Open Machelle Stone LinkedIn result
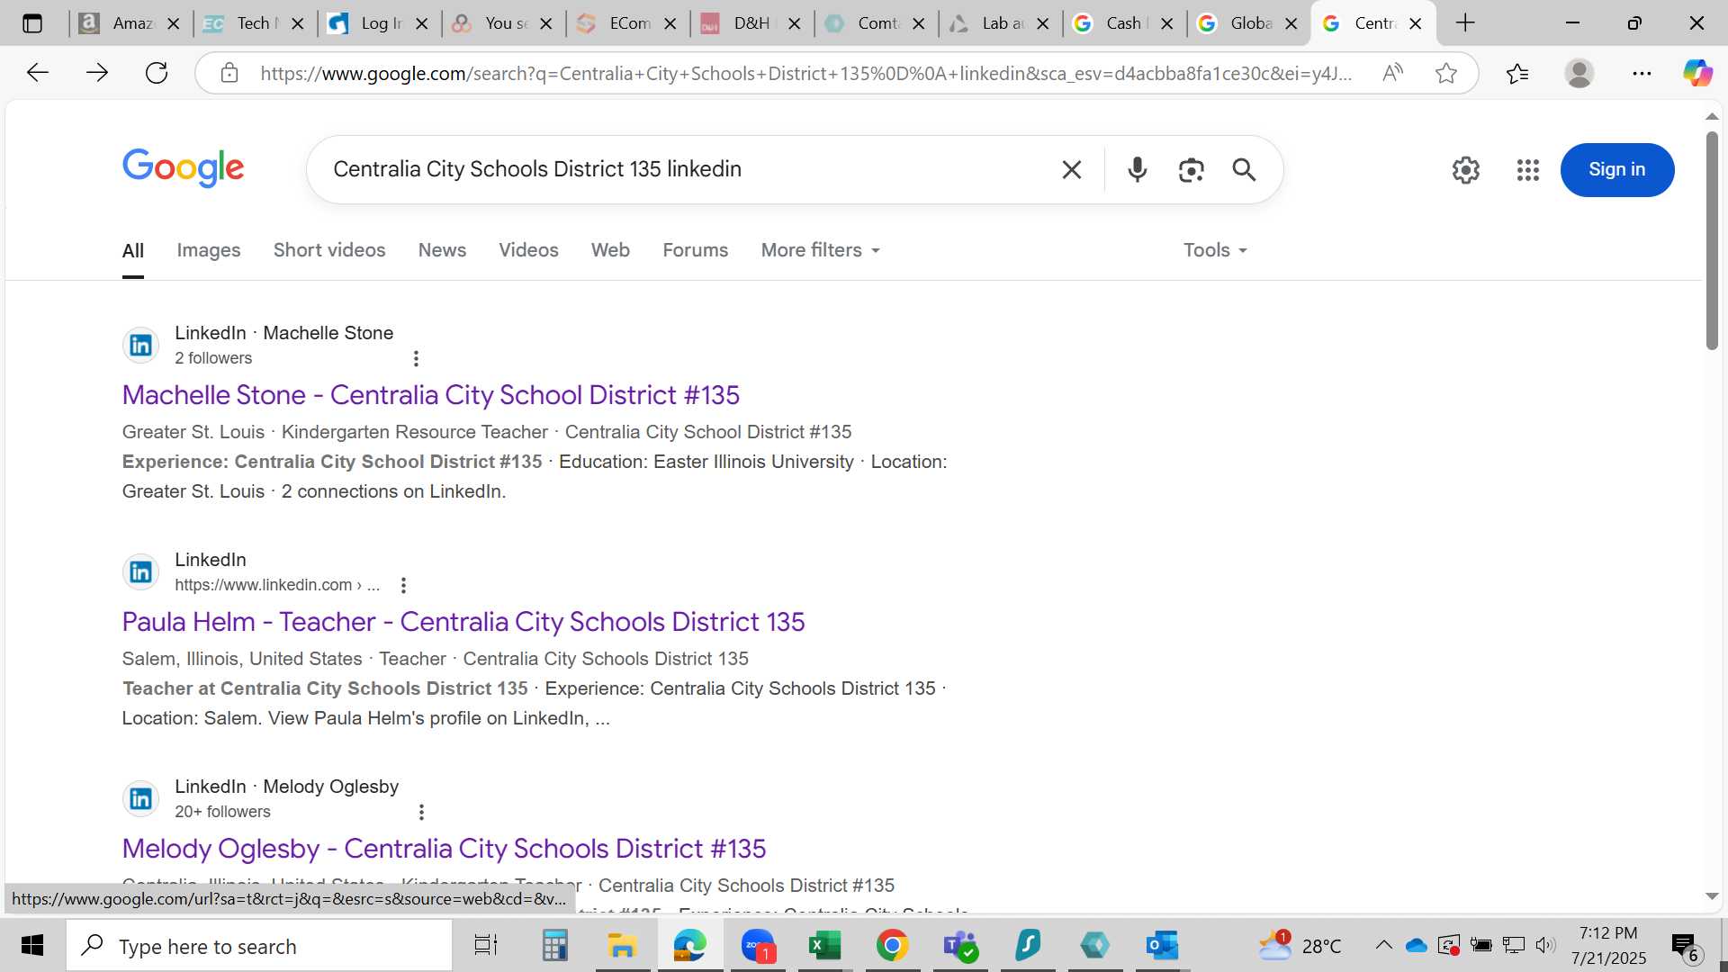The height and width of the screenshot is (972, 1728). [x=430, y=394]
